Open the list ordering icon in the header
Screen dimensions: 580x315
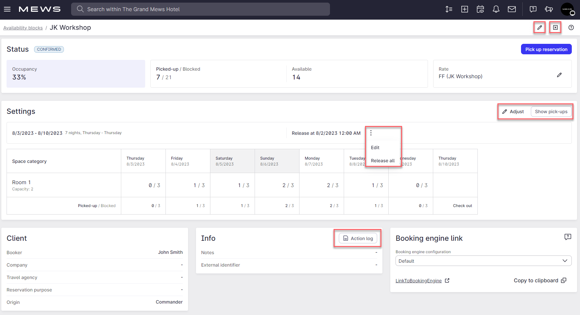coord(449,9)
